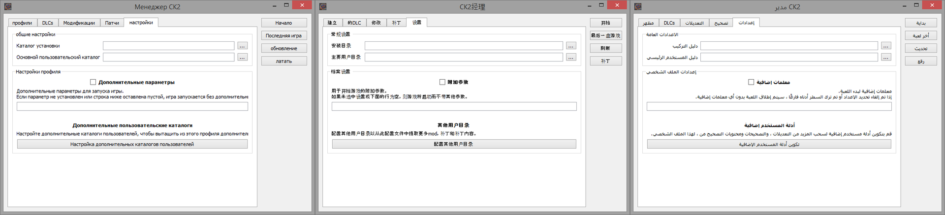Click the رقع button
This screenshot has height=215, width=945.
click(921, 61)
